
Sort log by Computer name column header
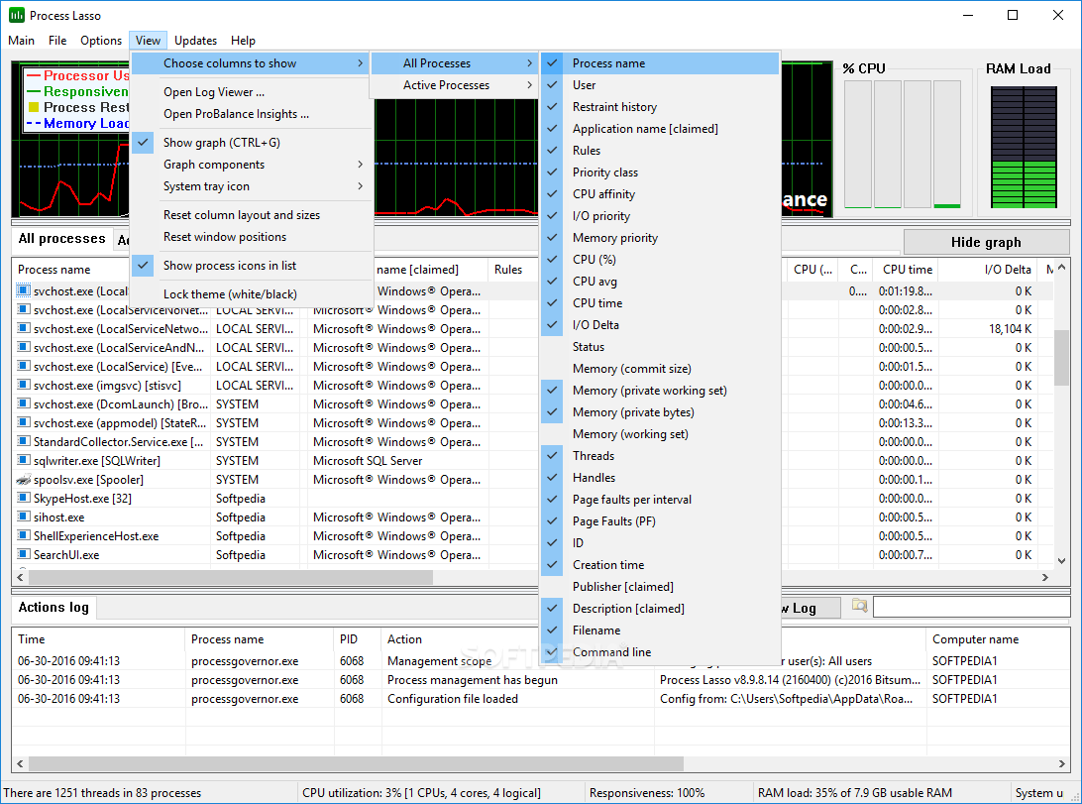997,639
